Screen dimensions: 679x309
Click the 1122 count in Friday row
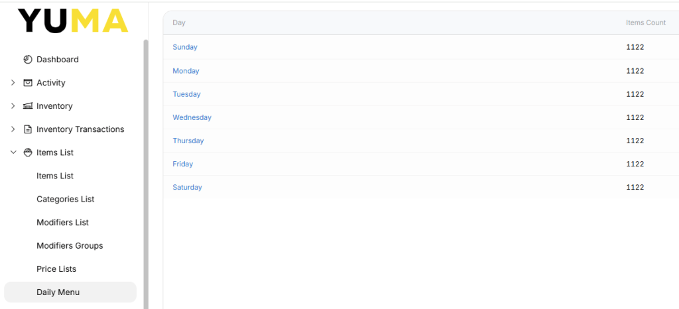click(635, 164)
